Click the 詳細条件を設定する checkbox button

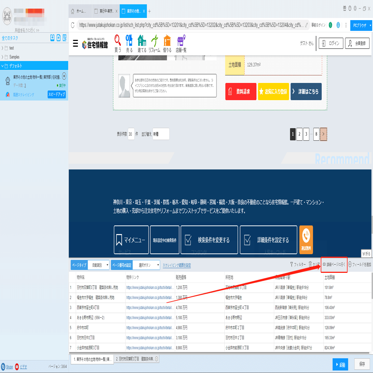pos(269,240)
